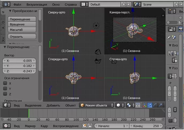
Task: Click the Конец end frame field
Action: point(146,126)
